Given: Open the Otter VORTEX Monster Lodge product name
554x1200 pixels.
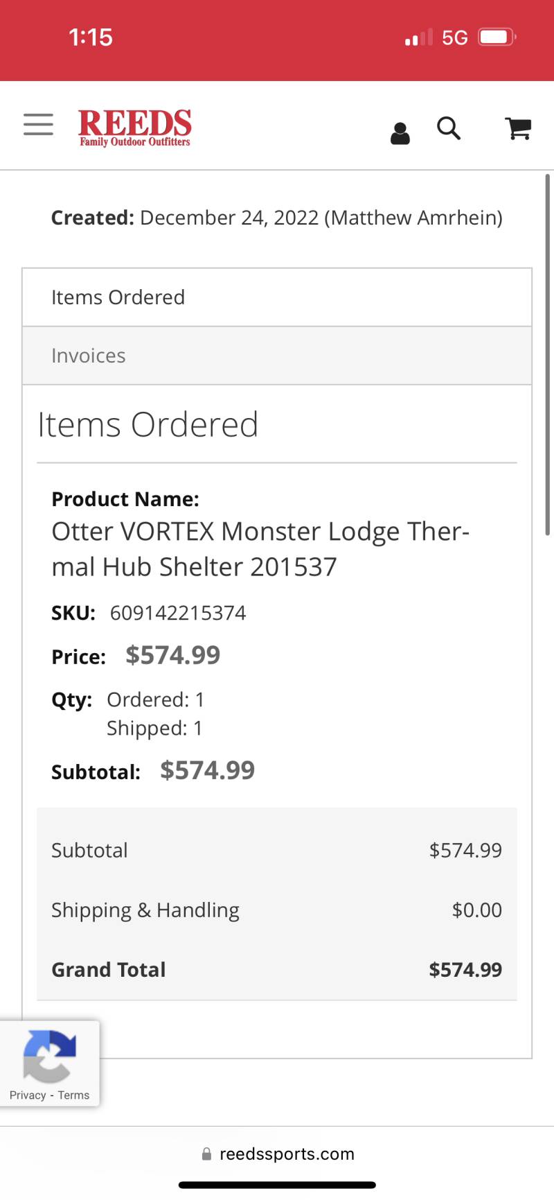Looking at the screenshot, I should pos(260,549).
